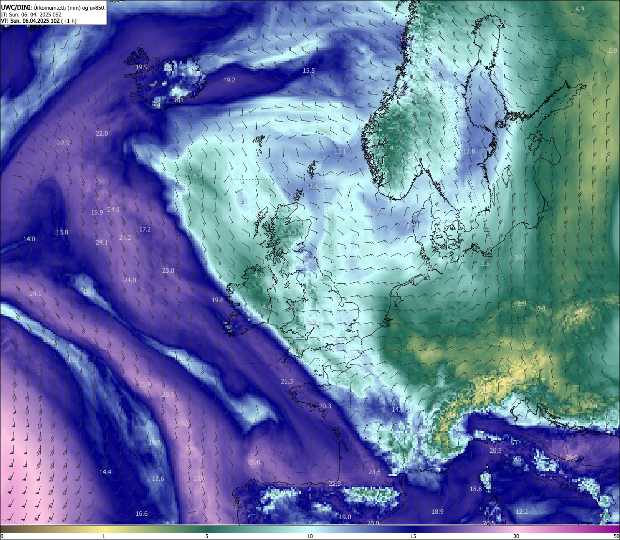Image resolution: width=620 pixels, height=540 pixels.
Task: Click the 22.0 value on the map
Action: 102,134
